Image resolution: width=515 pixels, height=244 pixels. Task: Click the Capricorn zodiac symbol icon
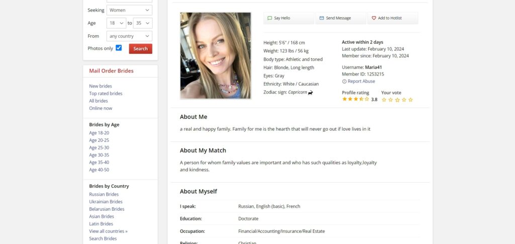point(310,93)
